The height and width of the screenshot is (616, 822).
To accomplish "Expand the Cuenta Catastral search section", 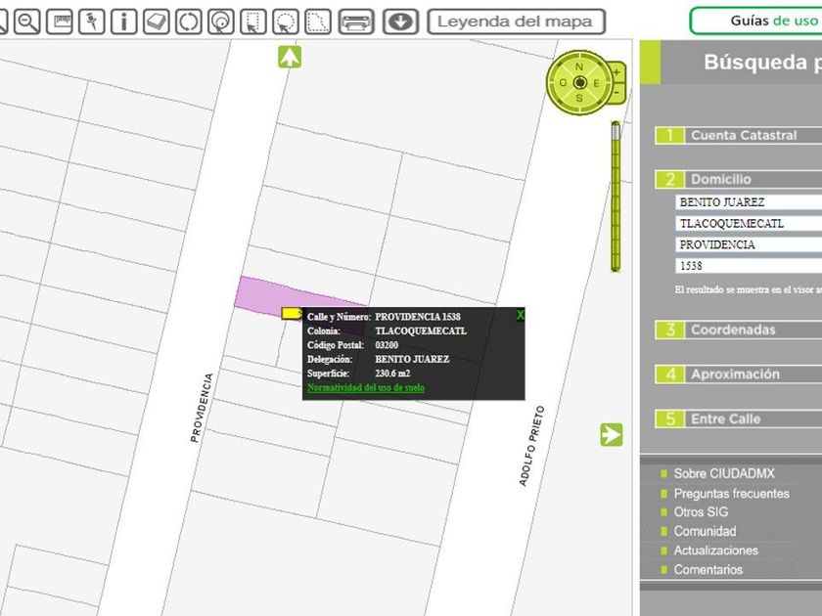I will [742, 136].
